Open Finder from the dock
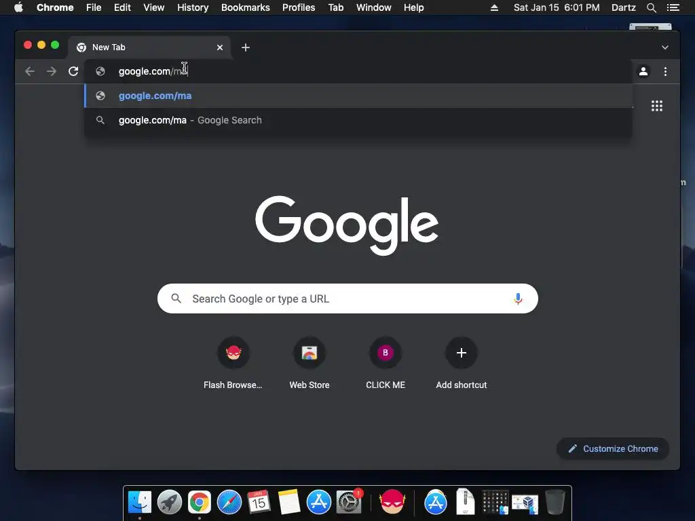Image resolution: width=695 pixels, height=521 pixels. pyautogui.click(x=140, y=502)
